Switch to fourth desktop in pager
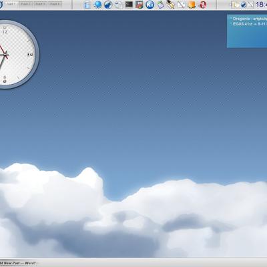267x267 pixels. [x=55, y=4]
